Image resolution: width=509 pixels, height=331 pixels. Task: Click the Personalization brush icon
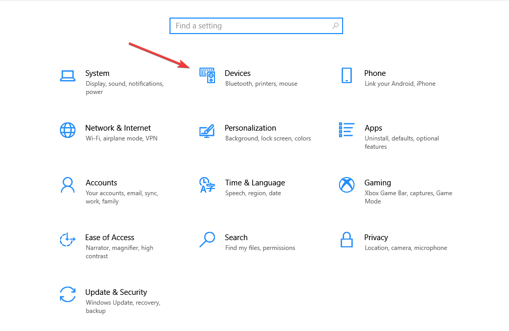(x=207, y=130)
